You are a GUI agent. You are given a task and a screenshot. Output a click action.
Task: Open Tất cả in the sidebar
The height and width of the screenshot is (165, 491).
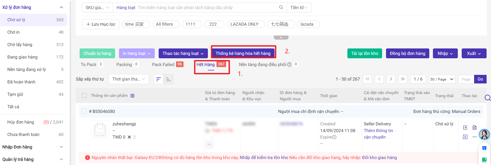[34, 107]
